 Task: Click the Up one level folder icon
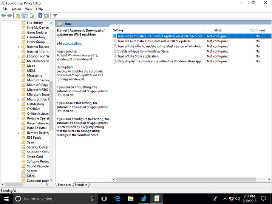[17, 15]
